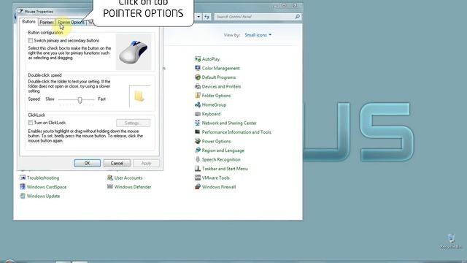
Task: Open the Troubleshooting icon
Action: (x=23, y=178)
